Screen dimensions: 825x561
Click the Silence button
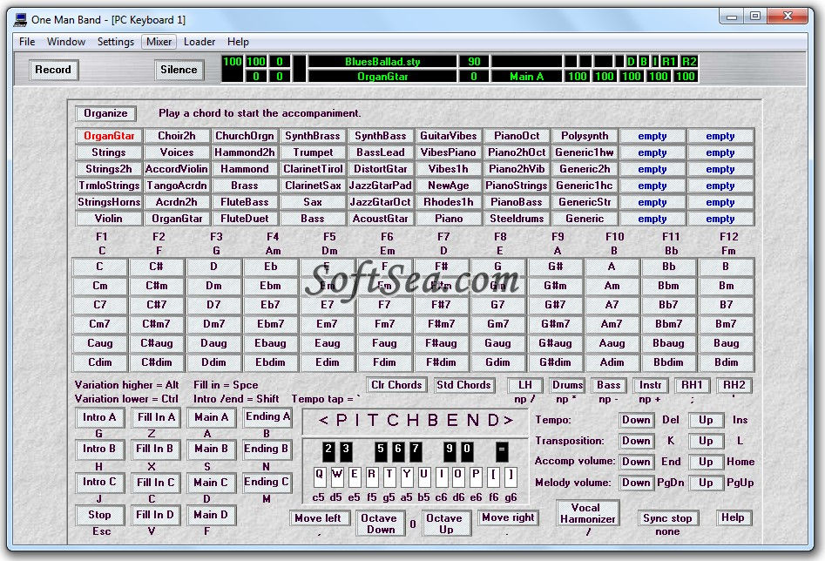tap(179, 70)
